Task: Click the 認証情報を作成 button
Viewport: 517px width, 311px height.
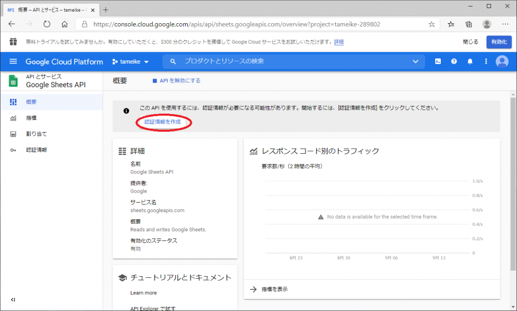Action: [x=163, y=122]
